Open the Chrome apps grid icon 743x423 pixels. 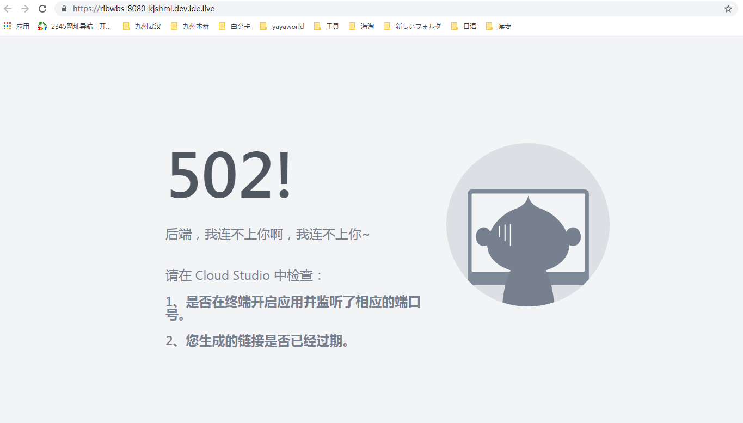7,26
